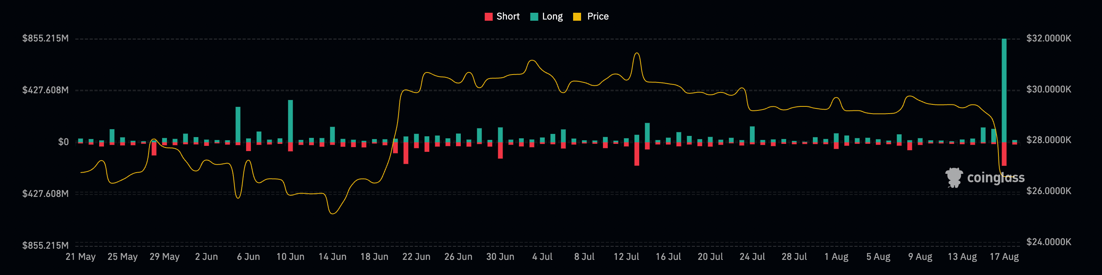Image resolution: width=1102 pixels, height=275 pixels.
Task: Click the red Short legend swatch
Action: coord(489,17)
